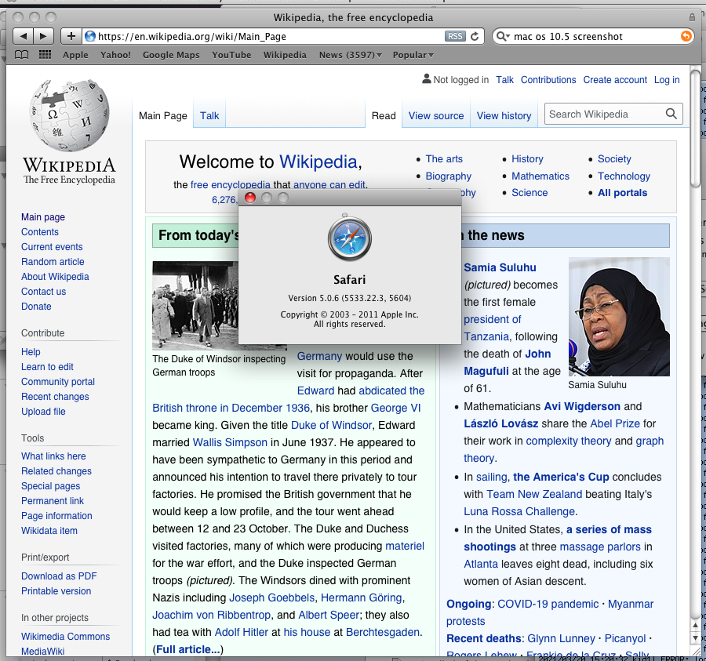Open the Community portal sidebar link
This screenshot has width=706, height=661.
(x=57, y=382)
